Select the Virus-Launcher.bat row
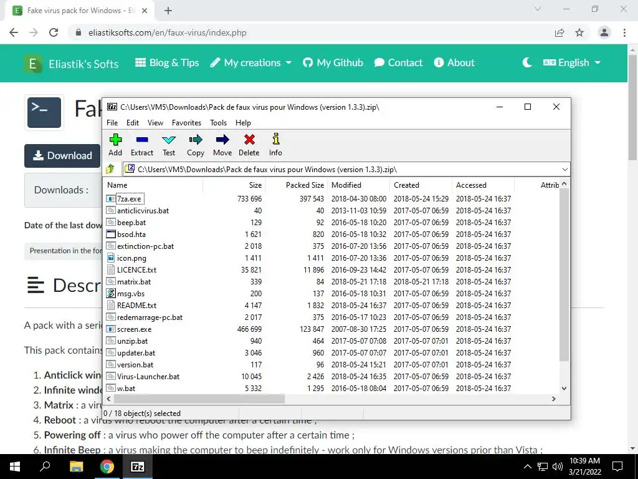638x479 pixels. pos(331,376)
